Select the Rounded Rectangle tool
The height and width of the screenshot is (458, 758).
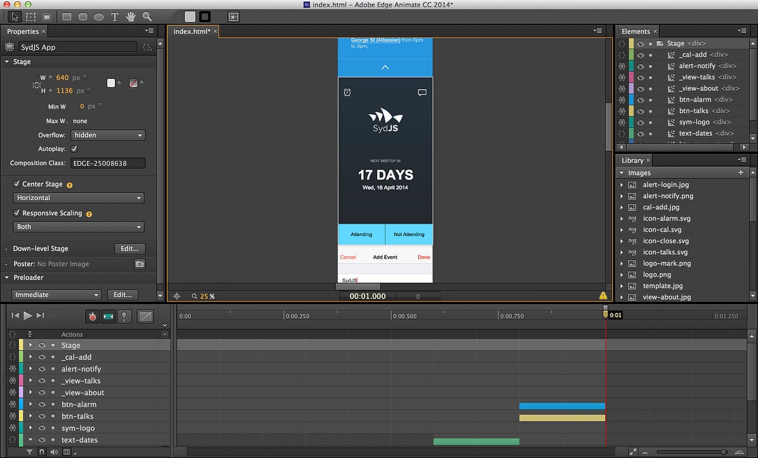(x=82, y=17)
